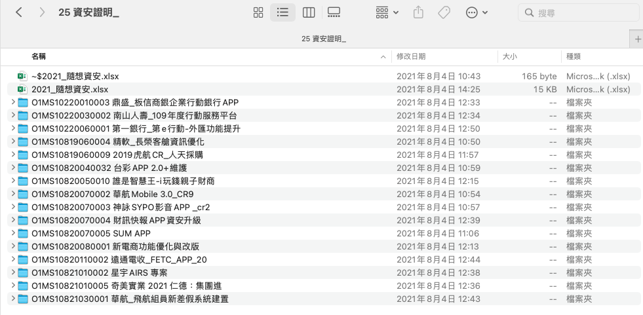Screen dimensions: 643x315
Task: Expand folder O1MS10821010005 奇美實業
Action: pos(12,286)
